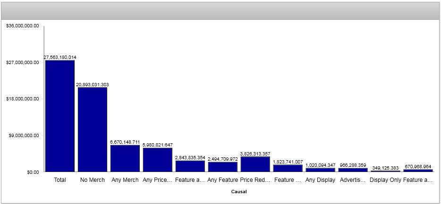Click the 1,823,741.007 value label
This screenshot has height=204, width=441.
(288, 162)
